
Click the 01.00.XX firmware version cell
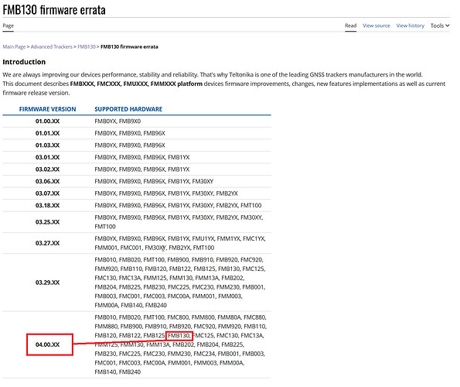click(x=47, y=121)
